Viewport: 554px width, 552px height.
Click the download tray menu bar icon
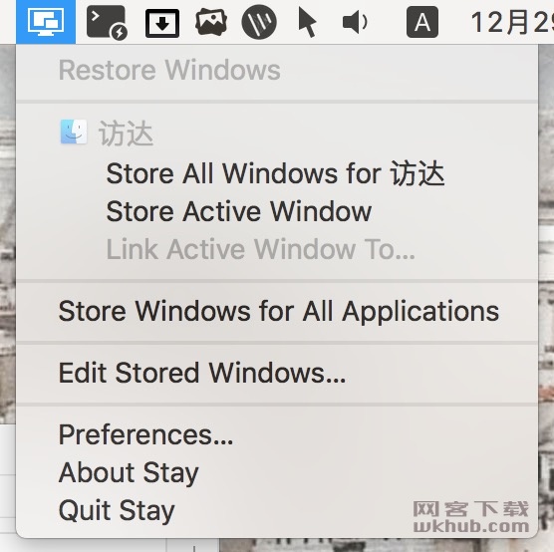point(162,23)
